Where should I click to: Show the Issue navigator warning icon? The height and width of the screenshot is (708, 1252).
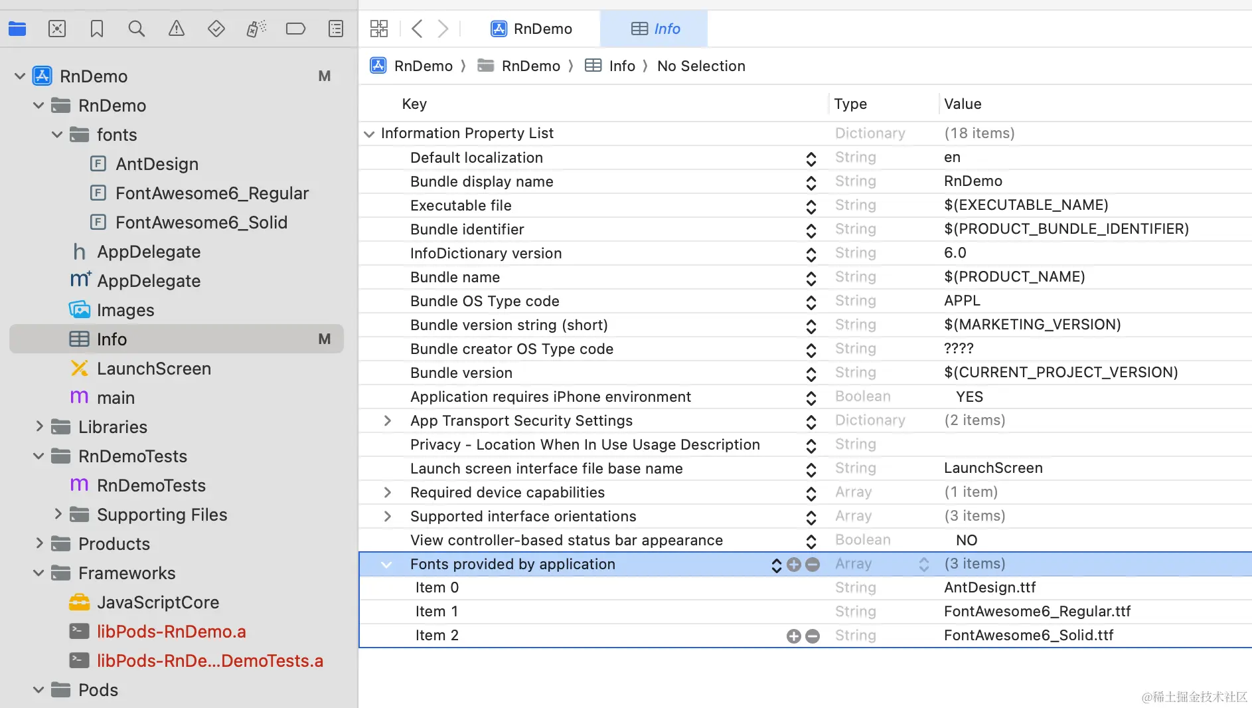click(x=177, y=29)
